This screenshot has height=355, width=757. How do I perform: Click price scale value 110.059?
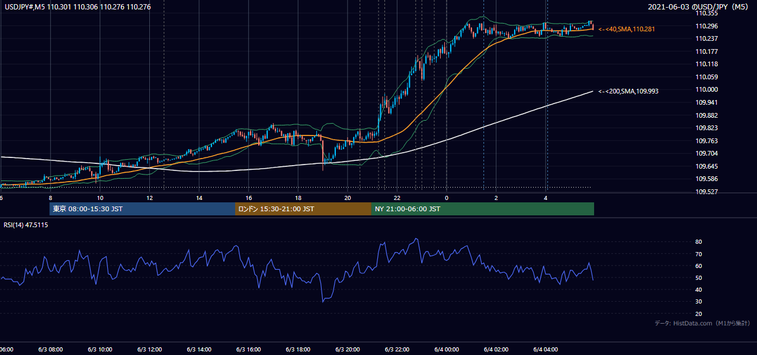[706, 77]
